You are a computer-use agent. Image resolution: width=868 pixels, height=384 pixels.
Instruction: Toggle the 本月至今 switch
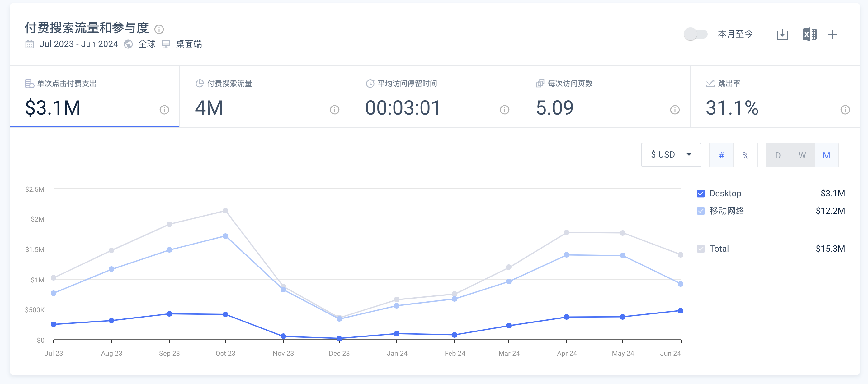[x=695, y=34]
